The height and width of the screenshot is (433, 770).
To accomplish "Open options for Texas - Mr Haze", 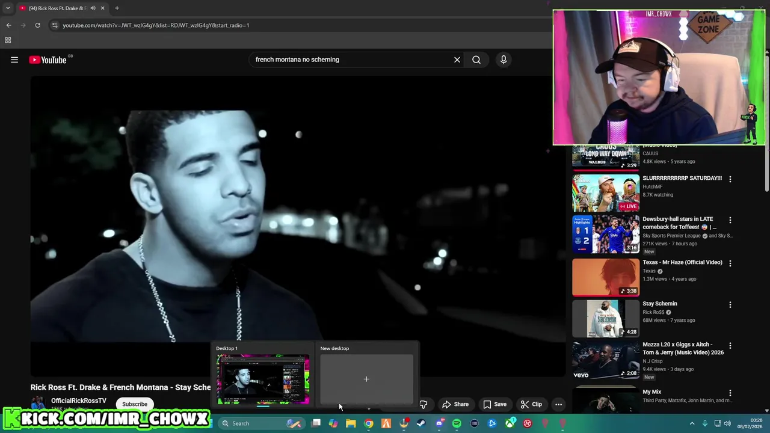I will (730, 263).
